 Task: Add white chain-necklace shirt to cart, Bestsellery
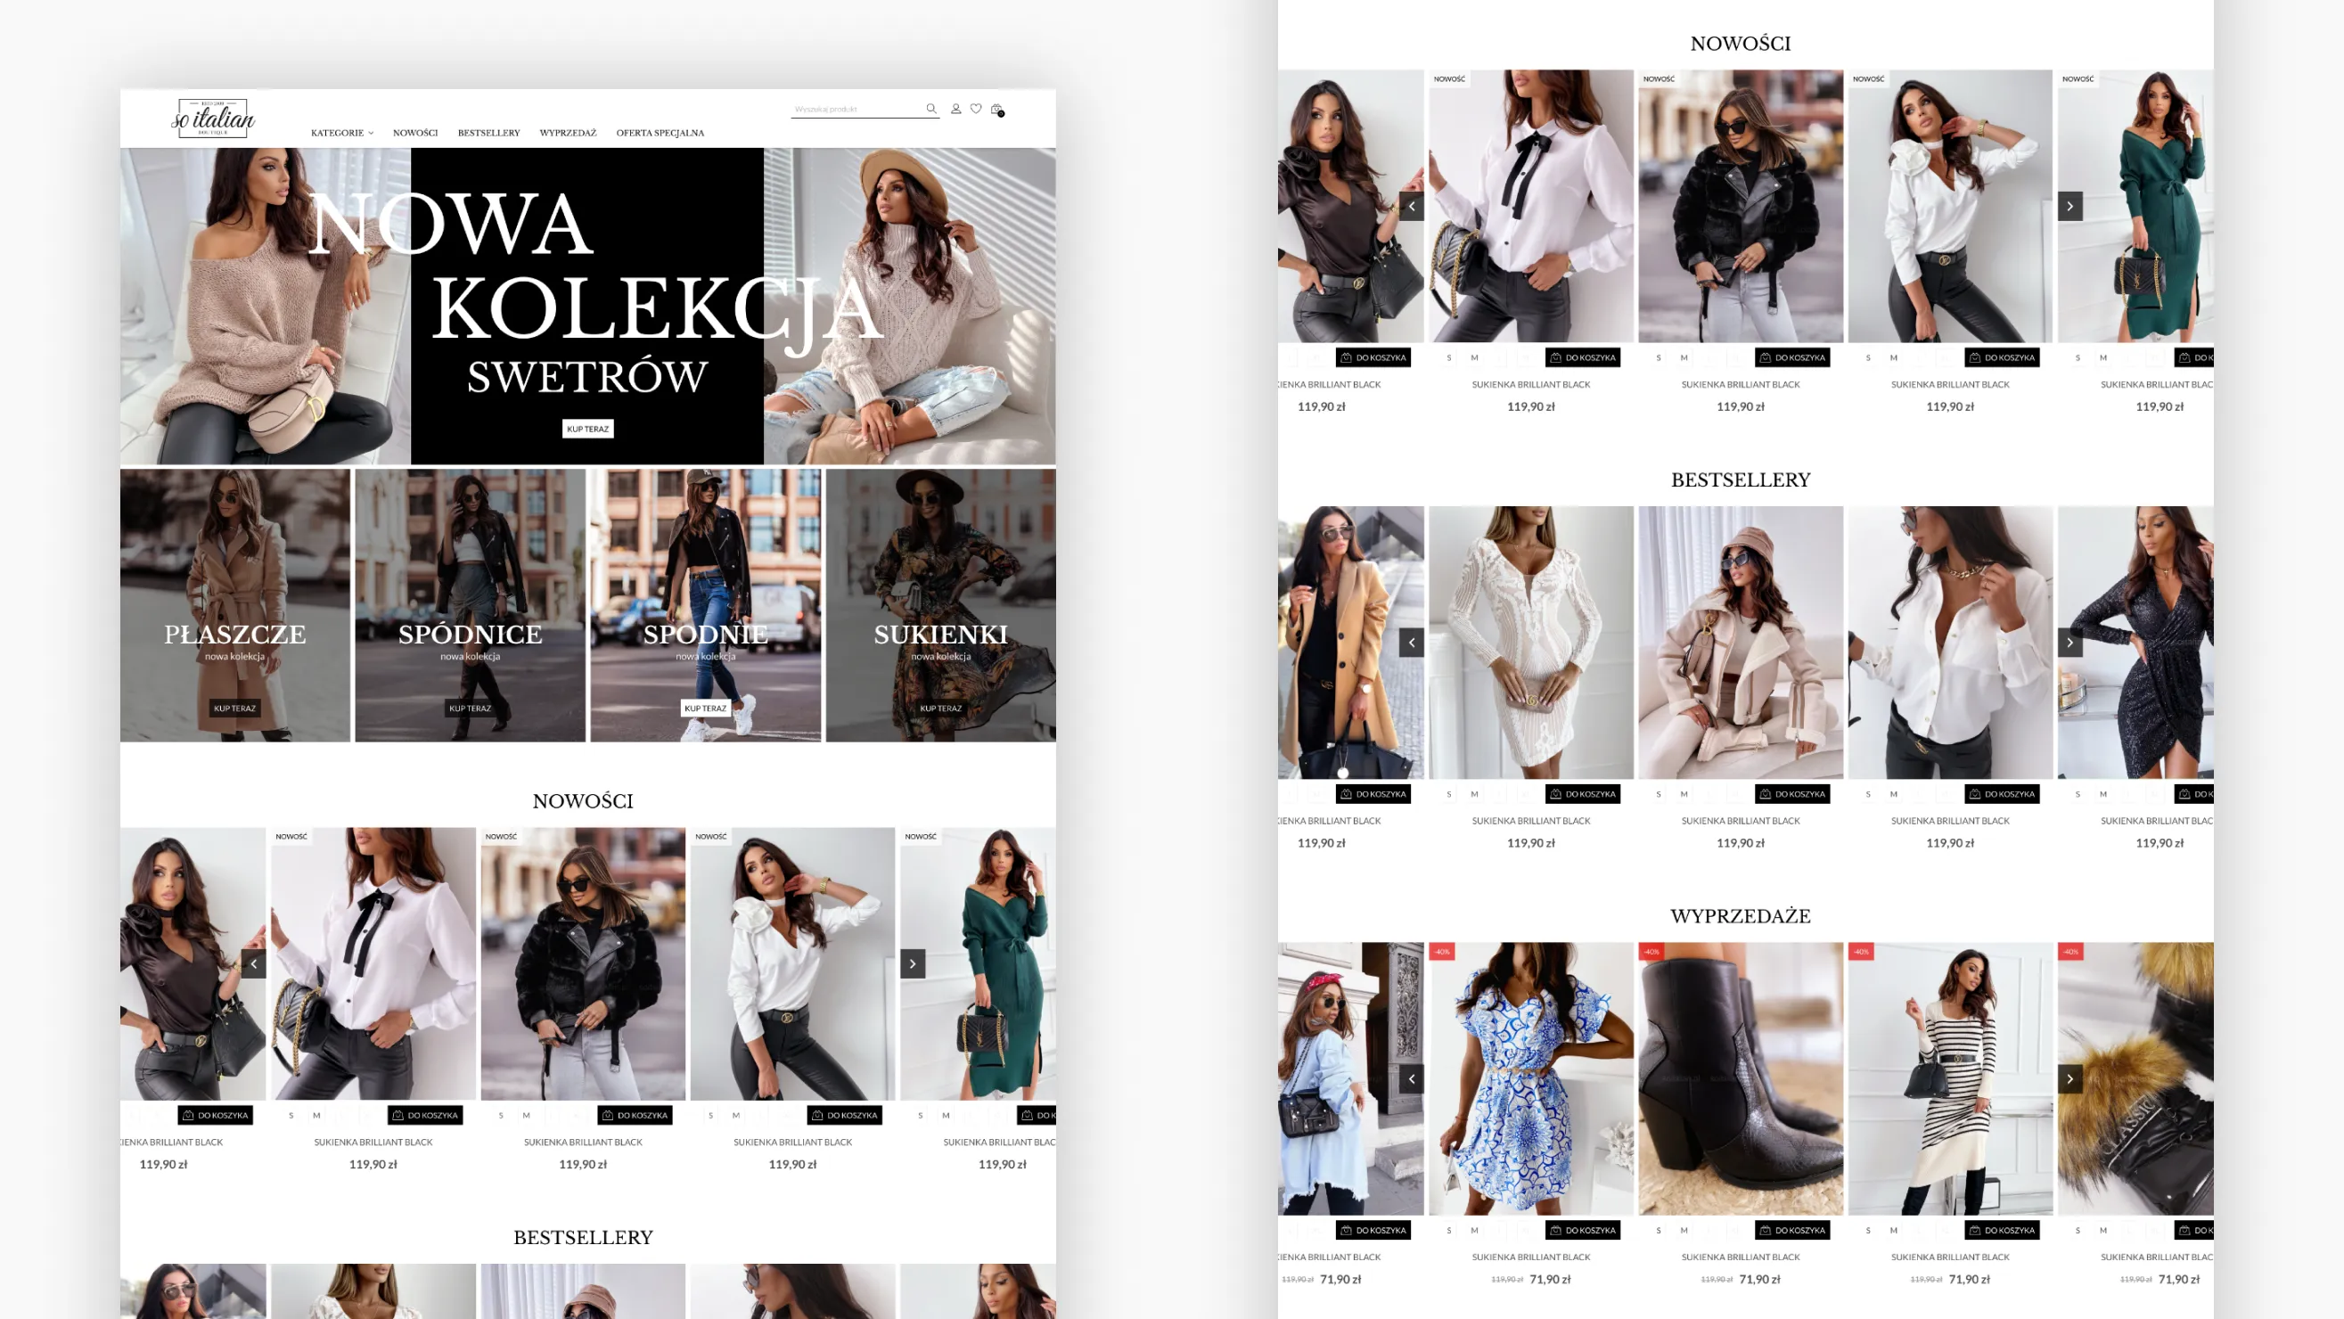pos(2002,794)
